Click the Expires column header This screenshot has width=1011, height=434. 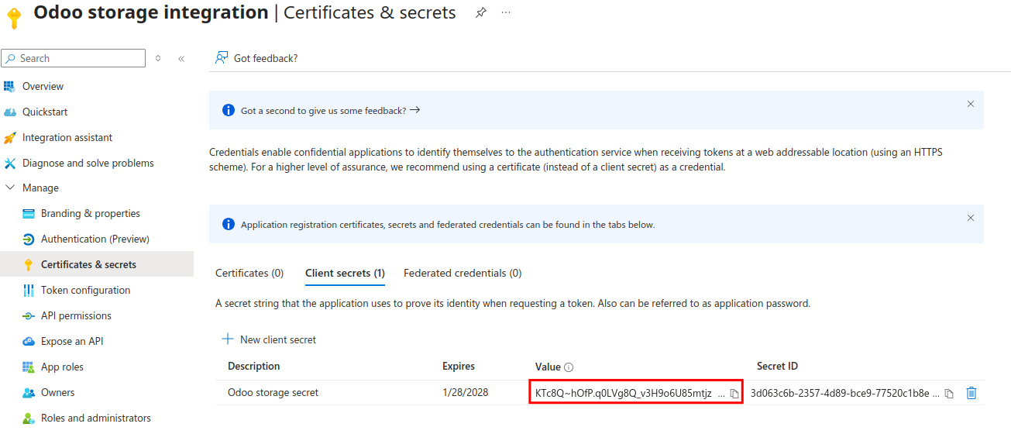(x=459, y=366)
